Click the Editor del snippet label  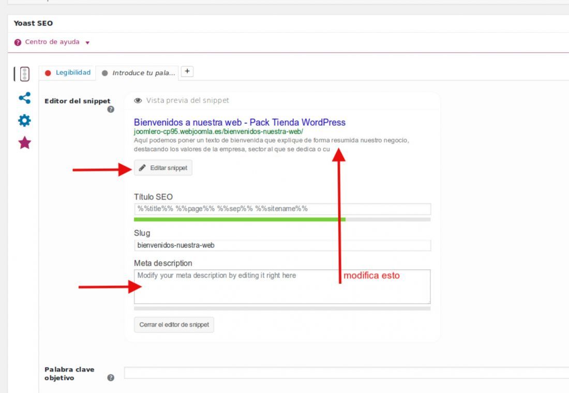tap(77, 101)
